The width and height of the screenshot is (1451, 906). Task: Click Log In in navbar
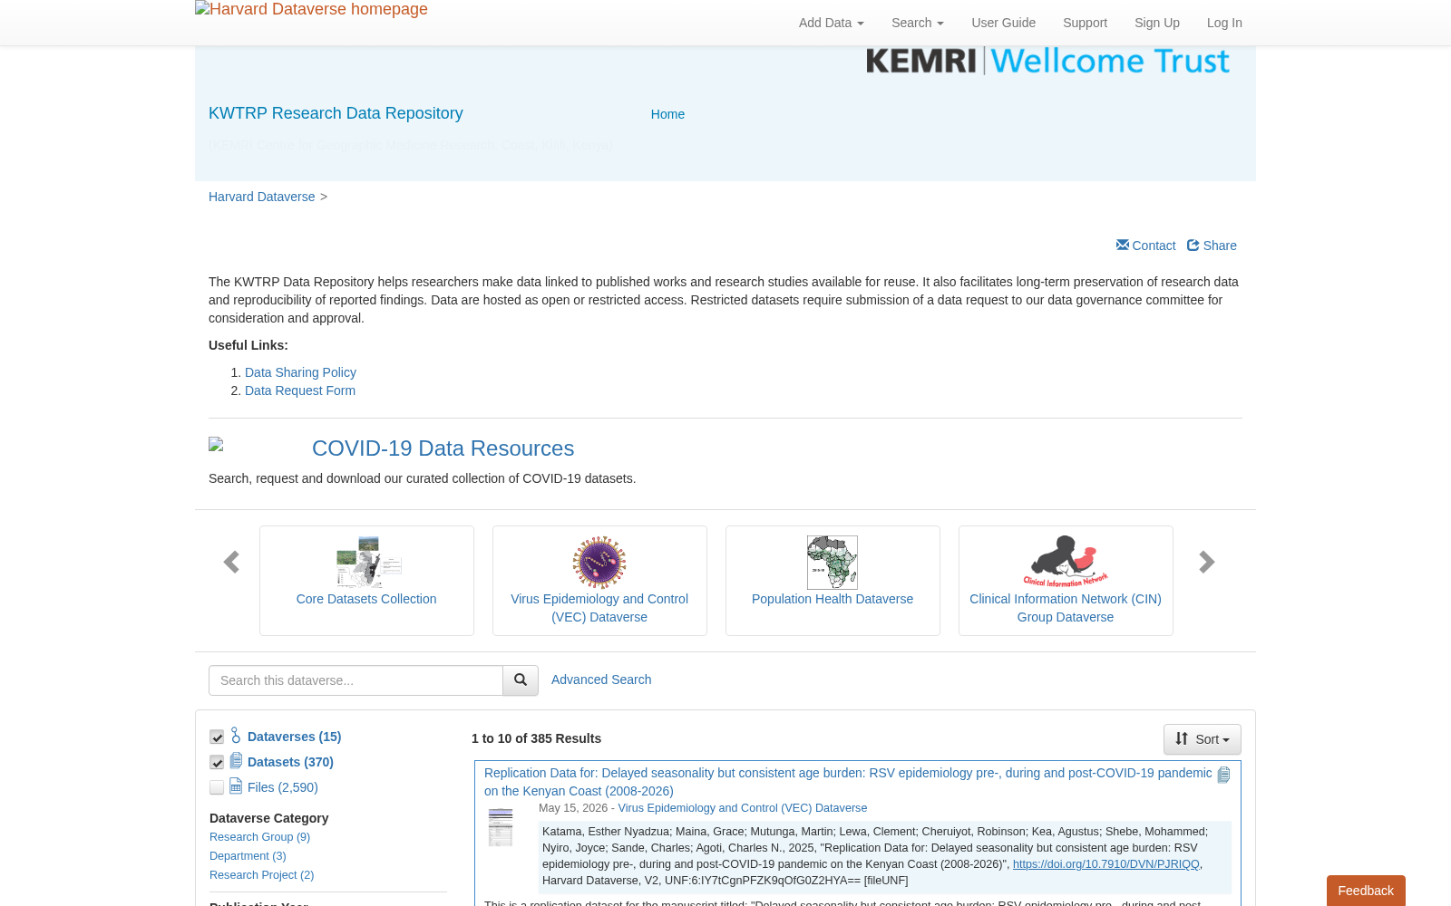pyautogui.click(x=1224, y=23)
